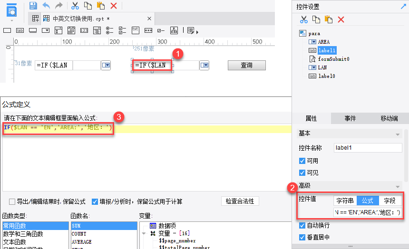Select para node in widget tree
Image resolution: width=409 pixels, height=249 pixels.
(314, 33)
